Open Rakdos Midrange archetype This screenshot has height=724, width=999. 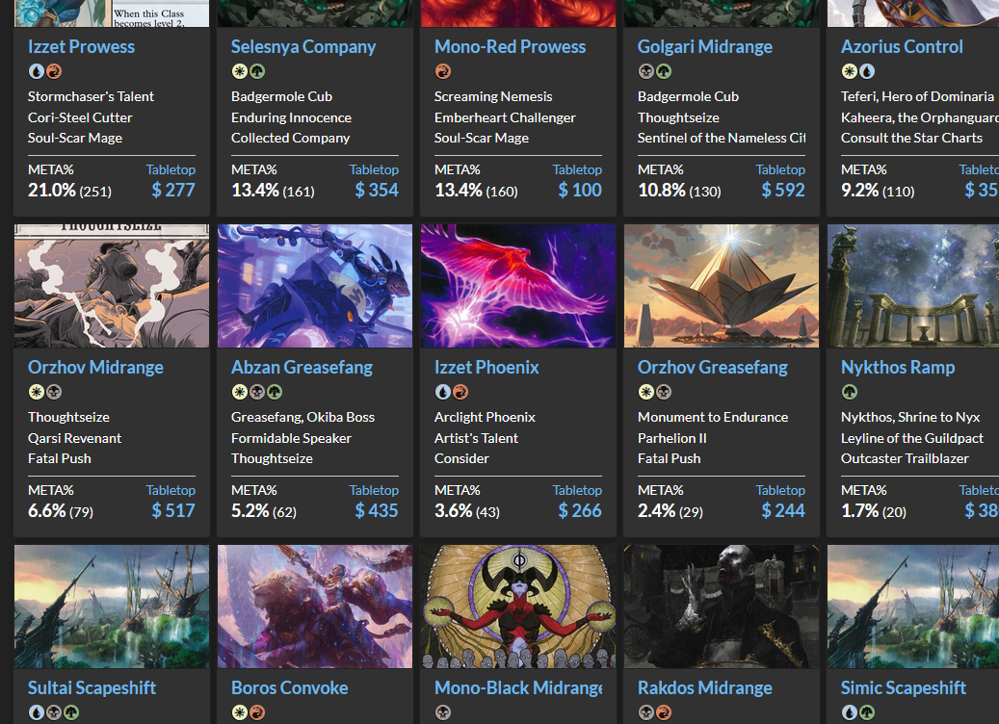704,687
